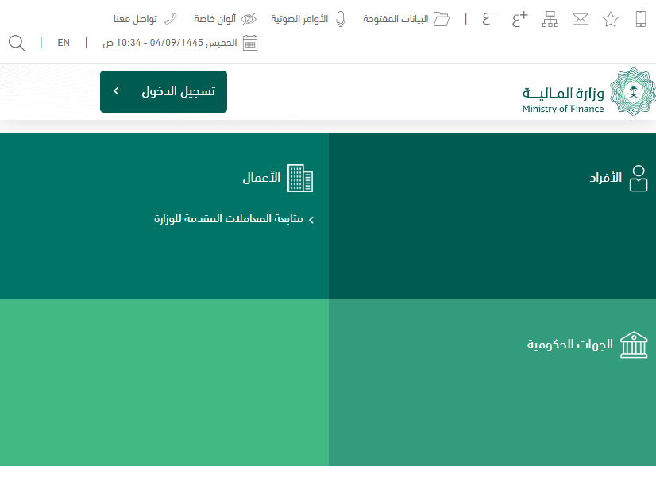Expand the login button chevron arrow
The image size is (656, 489).
[116, 91]
